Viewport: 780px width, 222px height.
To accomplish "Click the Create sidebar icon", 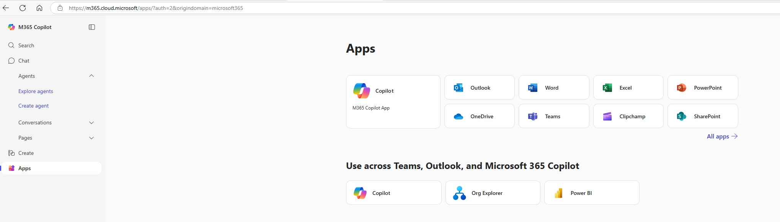I will coord(11,153).
